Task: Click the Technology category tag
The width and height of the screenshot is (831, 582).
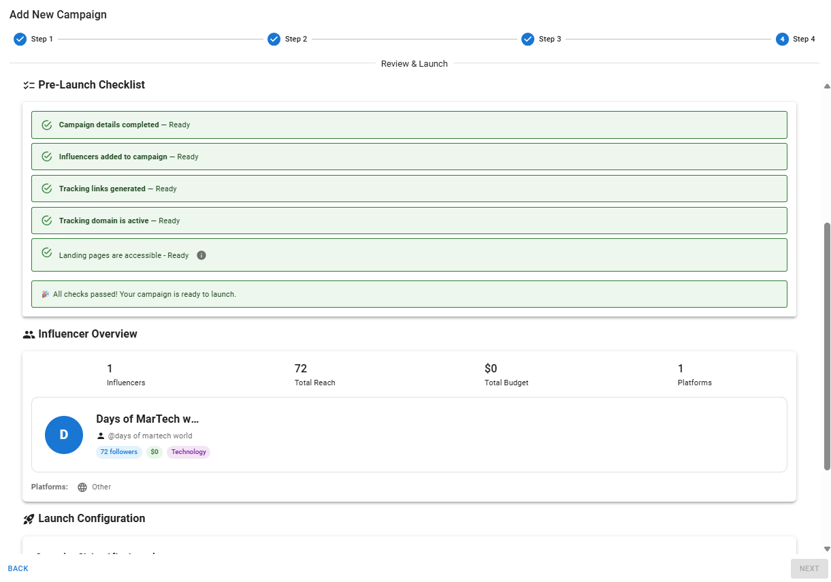Action: [189, 452]
